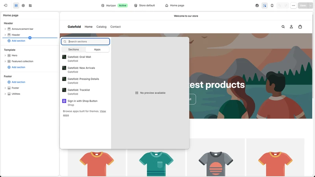The width and height of the screenshot is (315, 177).
Task: Add the Gatefold: Grail Wall app block
Action: pyautogui.click(x=85, y=59)
